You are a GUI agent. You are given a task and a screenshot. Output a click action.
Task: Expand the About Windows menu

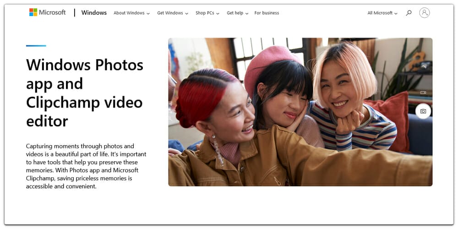(131, 13)
